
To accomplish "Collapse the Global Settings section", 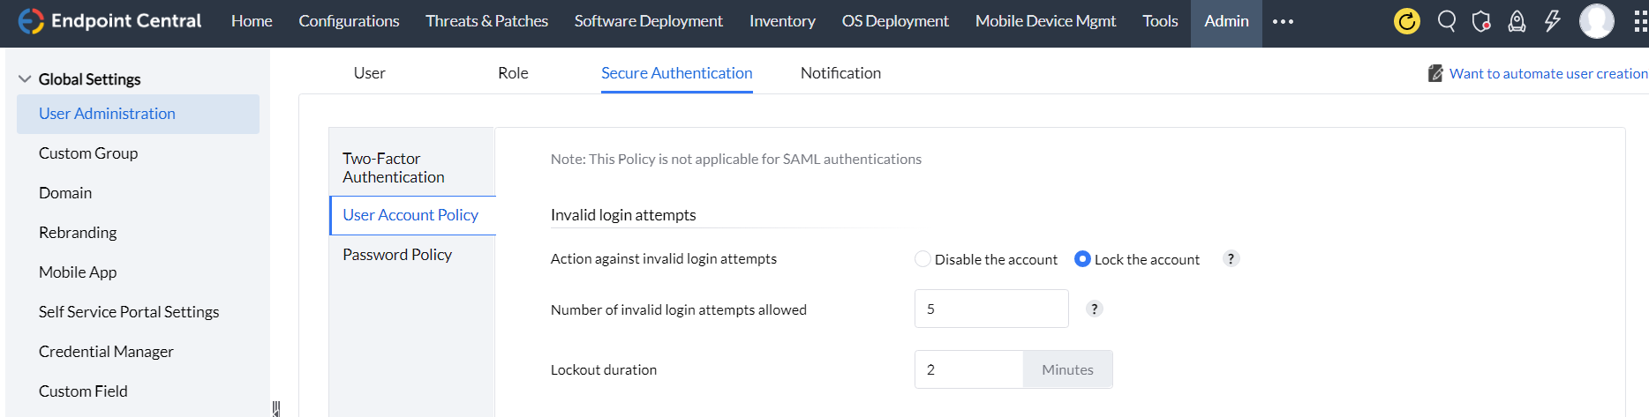I will click(25, 79).
